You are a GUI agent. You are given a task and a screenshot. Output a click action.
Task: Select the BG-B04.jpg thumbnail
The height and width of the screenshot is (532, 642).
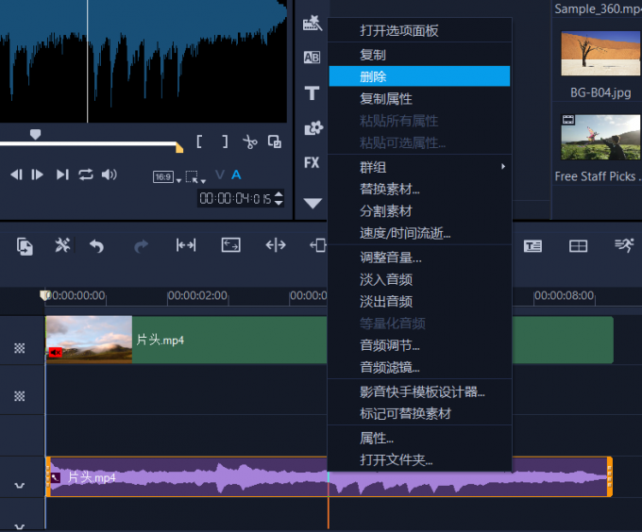pyautogui.click(x=600, y=53)
